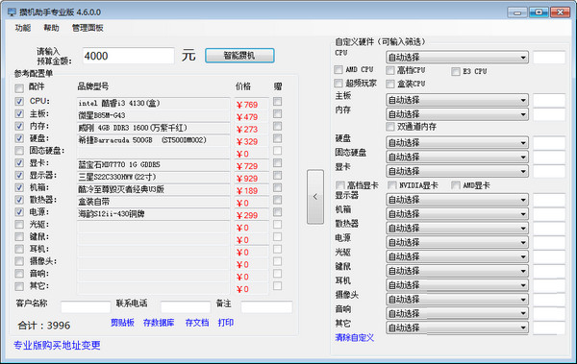577x364 pixels.
Task: Enable the NVIDIA显卡 checkbox
Action: [x=392, y=185]
